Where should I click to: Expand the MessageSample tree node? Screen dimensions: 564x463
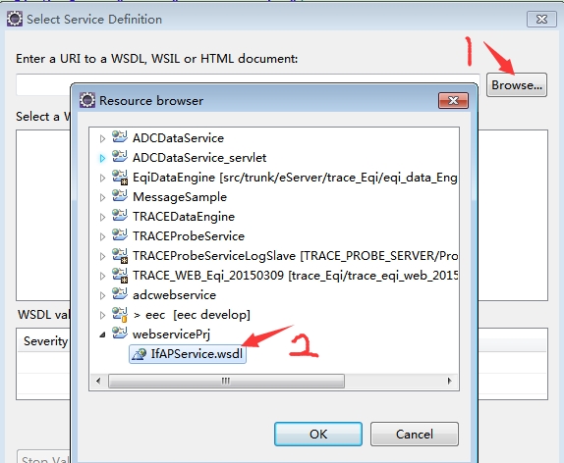point(102,197)
